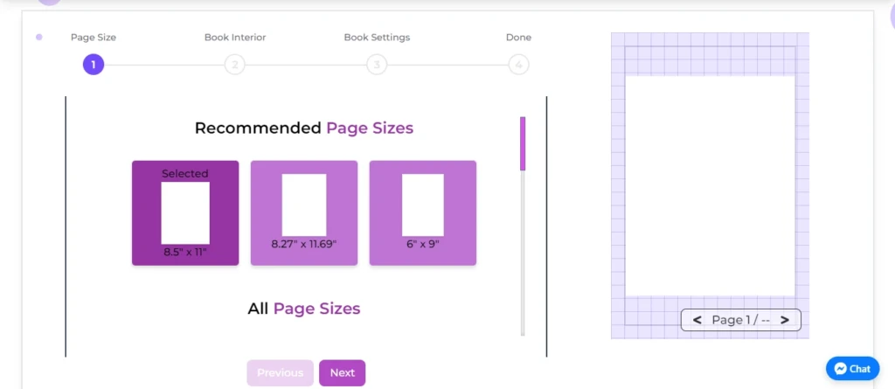Go to next preview page arrow
895x389 pixels.
pos(785,320)
